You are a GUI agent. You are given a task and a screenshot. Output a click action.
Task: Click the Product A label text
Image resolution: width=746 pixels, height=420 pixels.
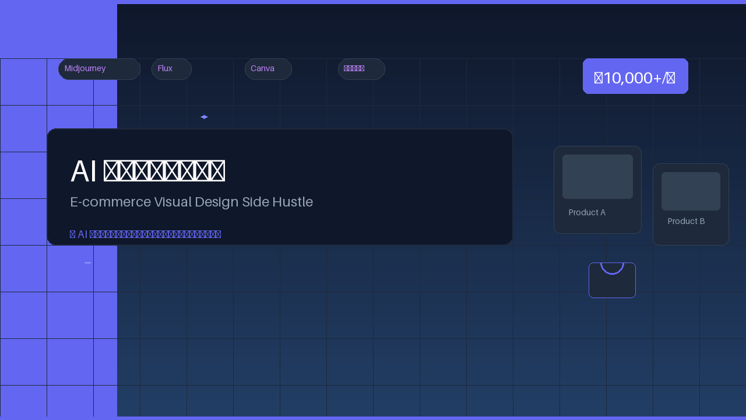tap(587, 212)
